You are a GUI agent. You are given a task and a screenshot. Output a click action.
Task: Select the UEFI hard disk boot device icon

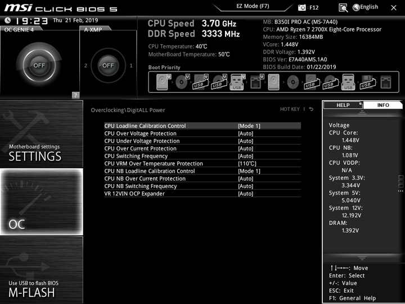coord(164,82)
